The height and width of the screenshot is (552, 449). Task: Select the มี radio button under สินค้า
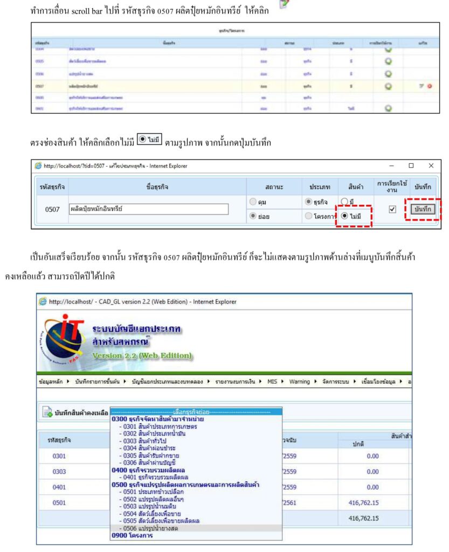pyautogui.click(x=345, y=202)
